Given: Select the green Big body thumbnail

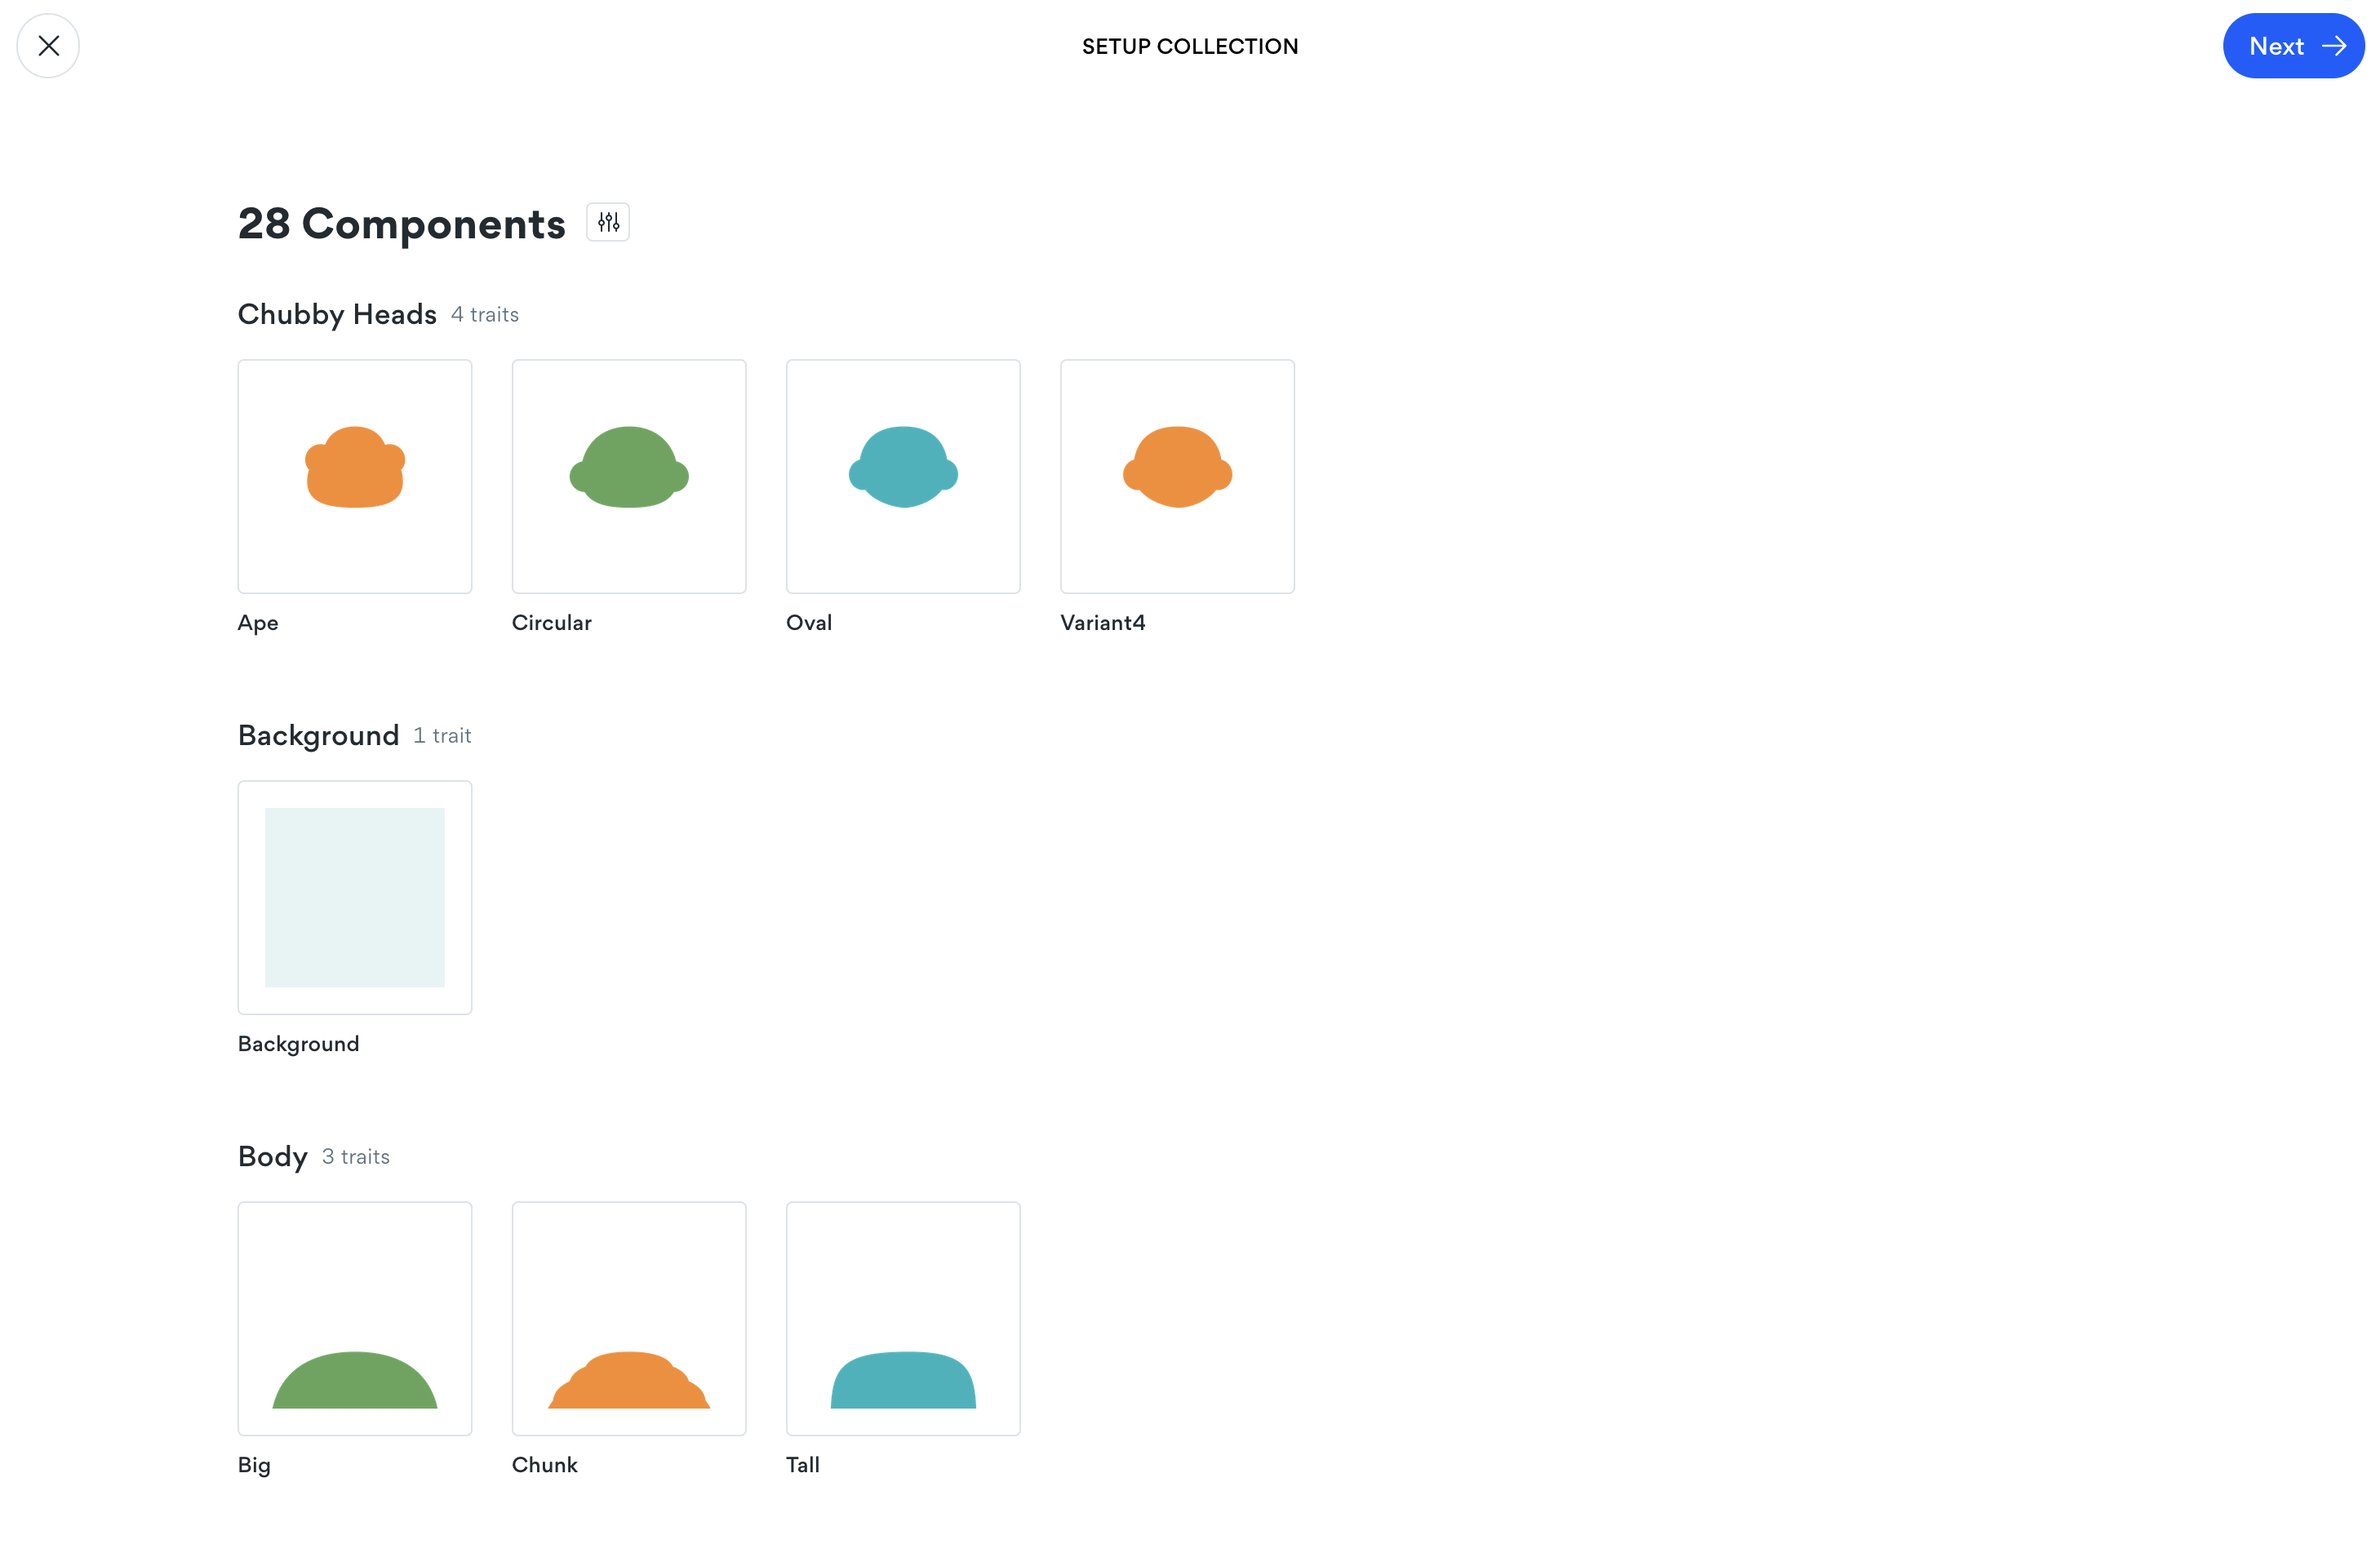Looking at the screenshot, I should click(354, 1318).
